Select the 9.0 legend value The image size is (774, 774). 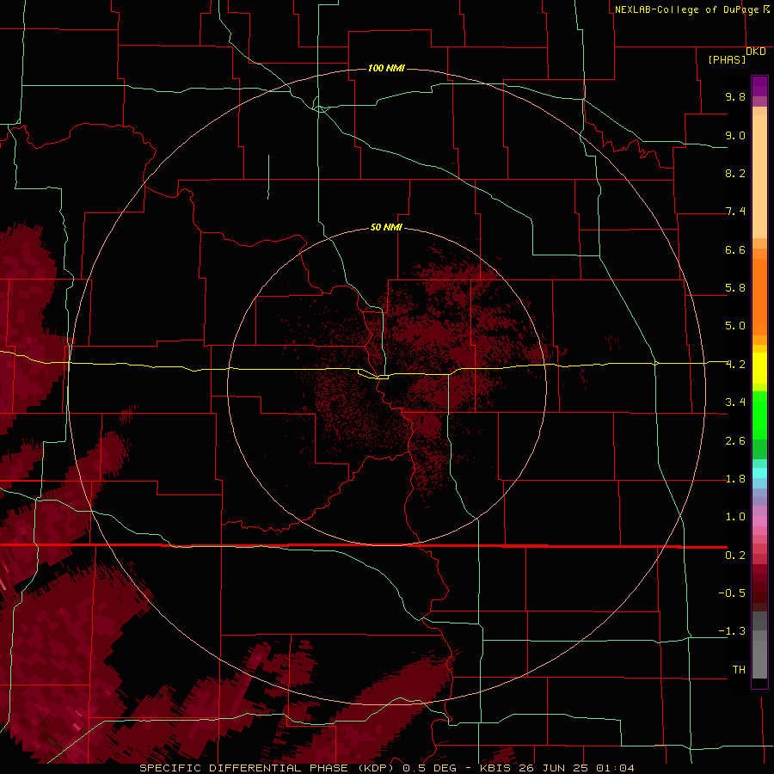(x=735, y=135)
